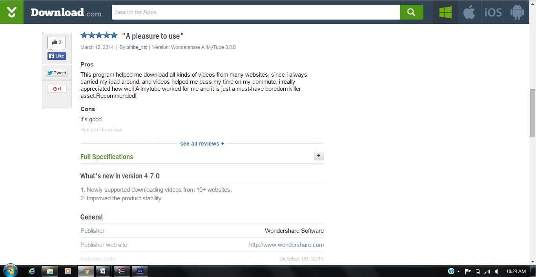The image size is (536, 277).
Task: Click the scrollbar down arrow
Action: click(532, 262)
